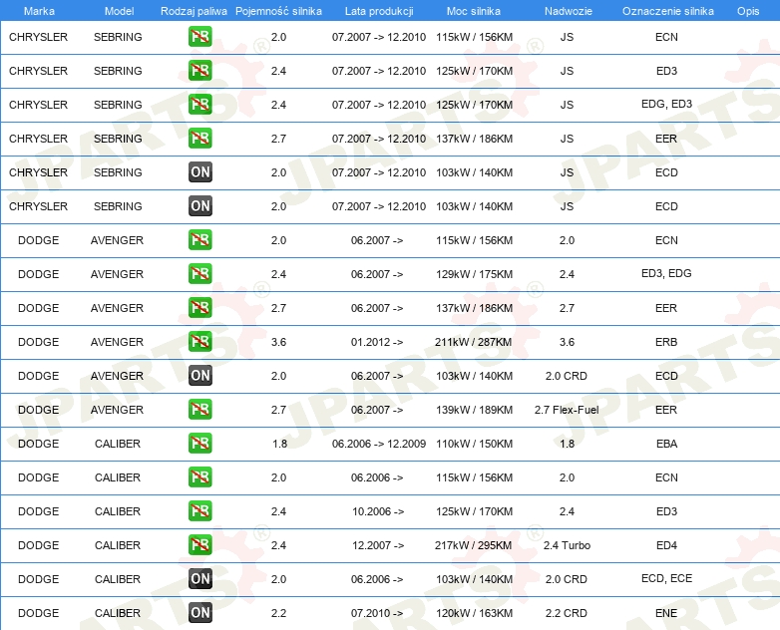Click petrol icon in Caliber 1.8 EBA row
Screen dimensions: 780x630
[199, 443]
